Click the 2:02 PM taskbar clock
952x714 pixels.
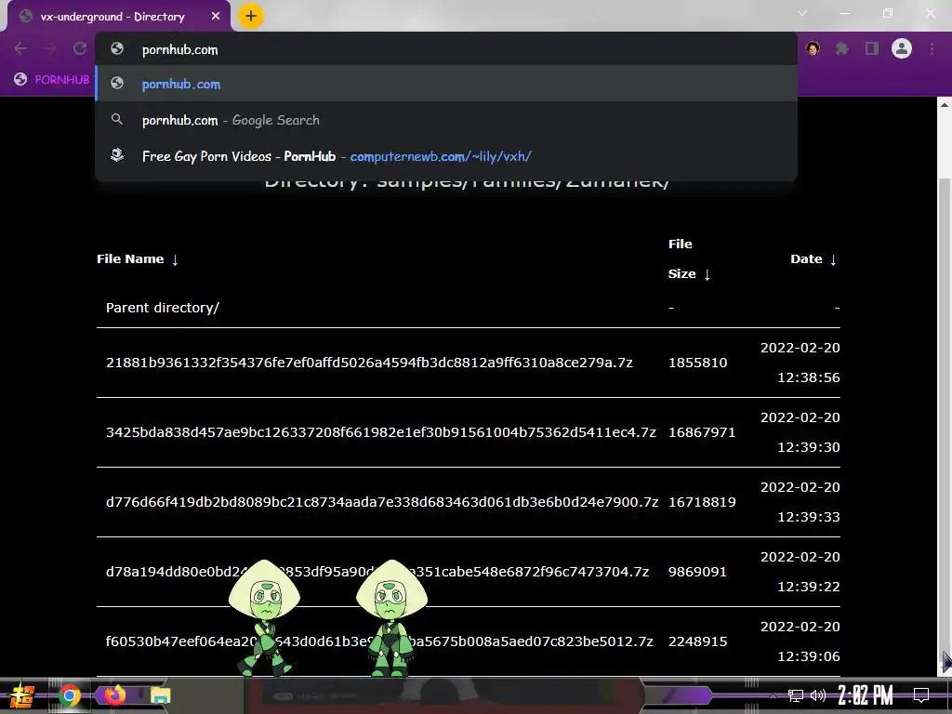pyautogui.click(x=866, y=695)
